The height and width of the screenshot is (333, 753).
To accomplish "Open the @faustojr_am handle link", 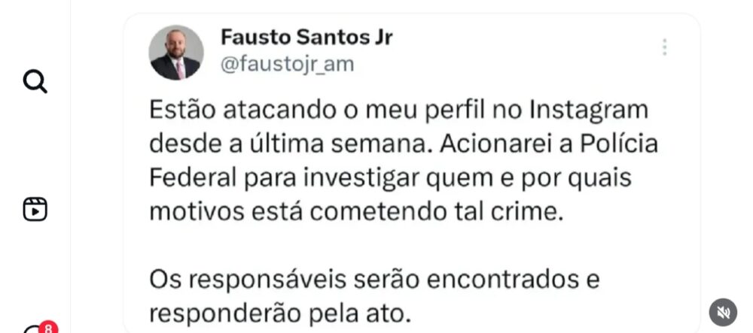I will 287,64.
